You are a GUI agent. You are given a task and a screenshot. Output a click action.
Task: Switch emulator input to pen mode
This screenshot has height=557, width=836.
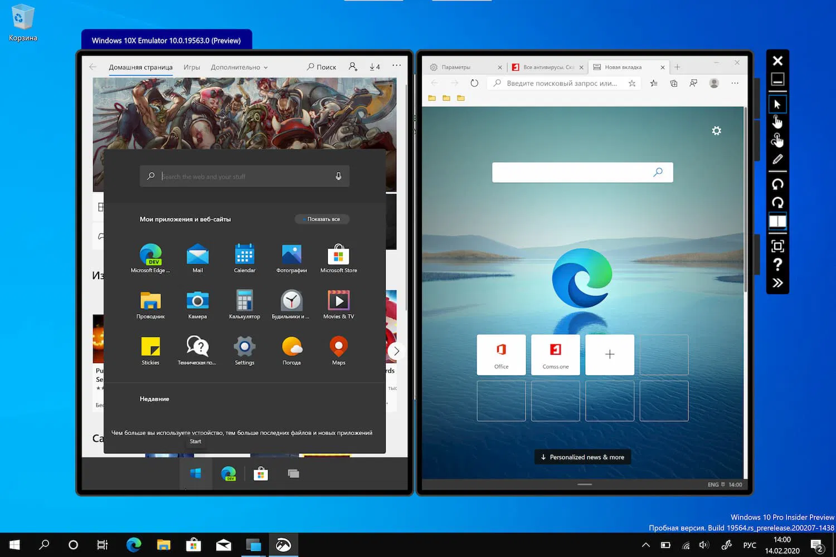[777, 159]
